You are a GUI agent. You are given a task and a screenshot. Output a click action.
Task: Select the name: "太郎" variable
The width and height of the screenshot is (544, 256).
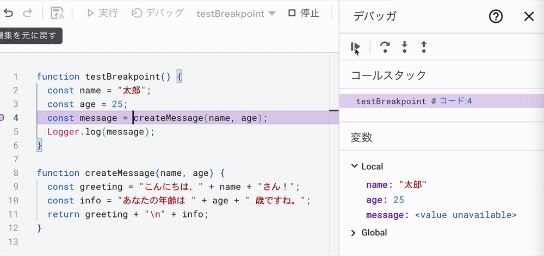[x=396, y=185]
